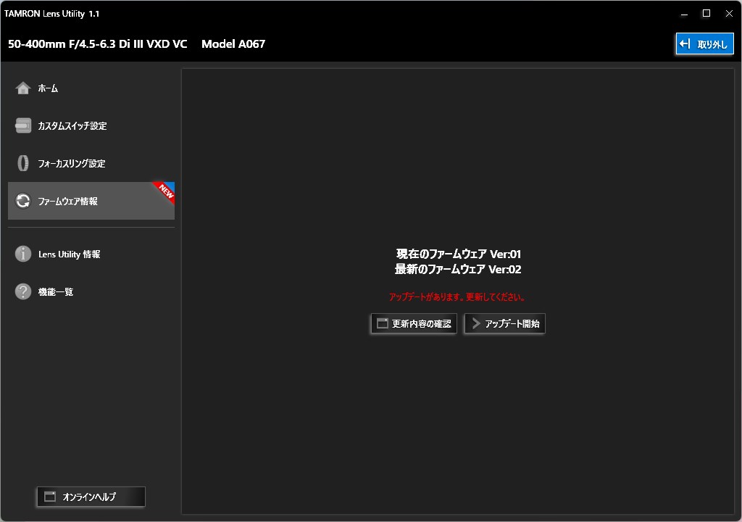Select カスタムスイッチ設定 in the sidebar
The width and height of the screenshot is (742, 522).
pyautogui.click(x=91, y=125)
